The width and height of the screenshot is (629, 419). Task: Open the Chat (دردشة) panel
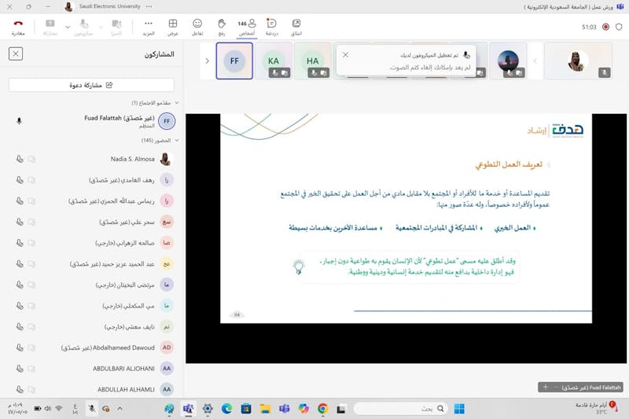271,28
